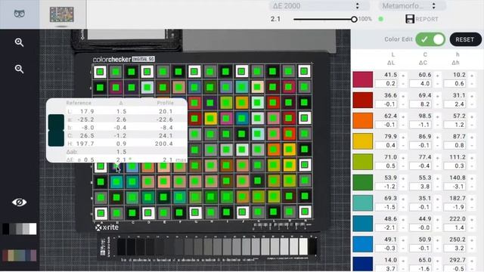Image resolution: width=484 pixels, height=272 pixels.
Task: Click plus button beside C 98.5
Action: [437, 116]
